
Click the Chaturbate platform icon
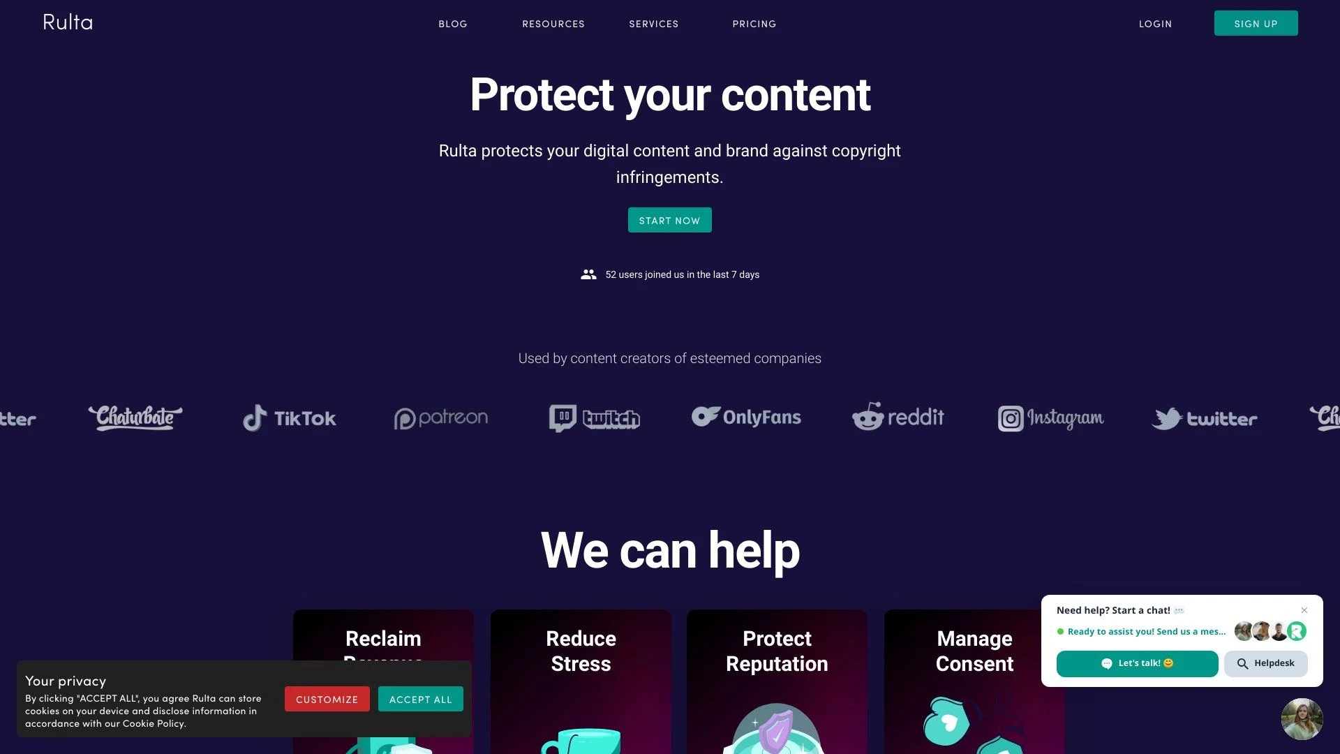[135, 417]
